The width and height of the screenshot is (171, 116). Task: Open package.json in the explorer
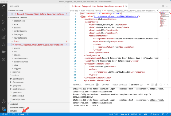pyautogui.click(x=18, y=99)
